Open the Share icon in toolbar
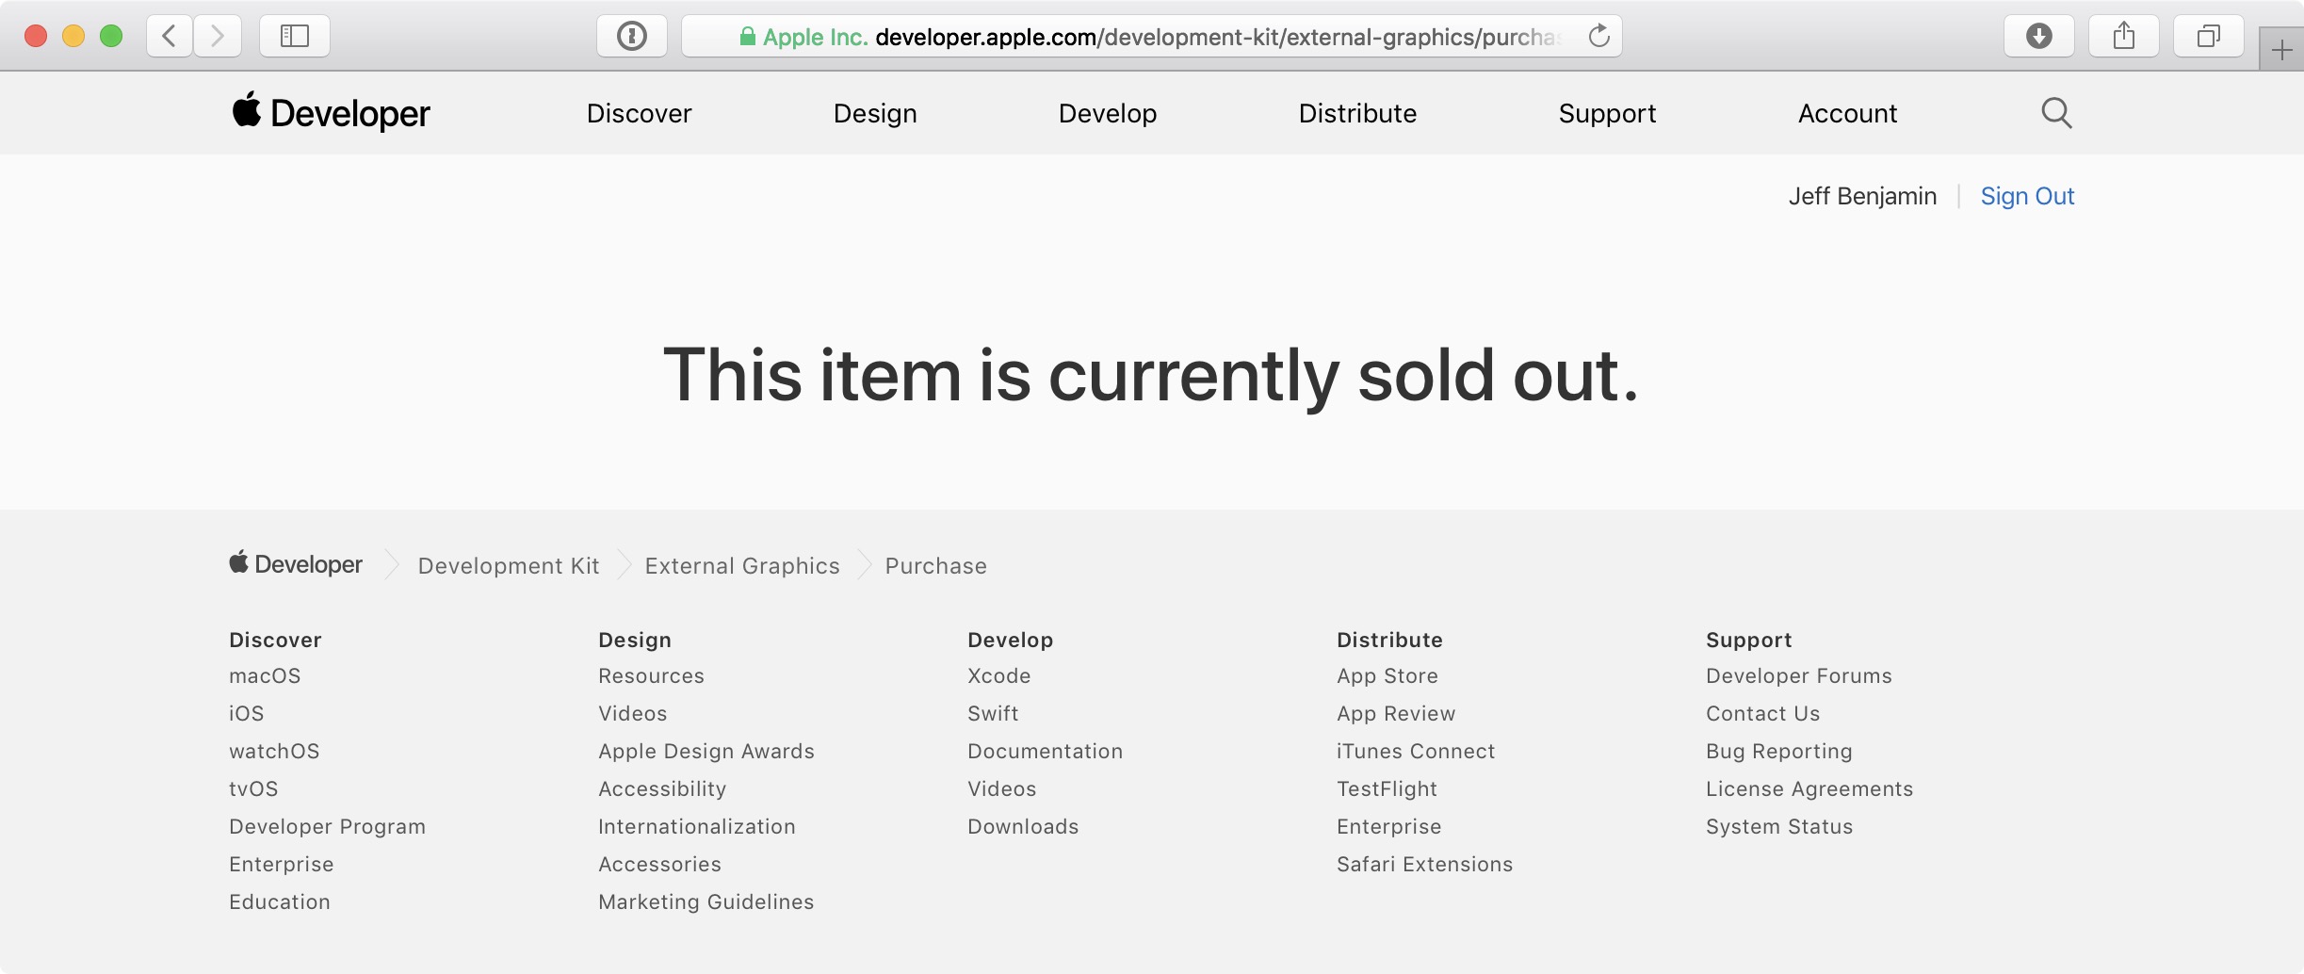 coord(2124,36)
